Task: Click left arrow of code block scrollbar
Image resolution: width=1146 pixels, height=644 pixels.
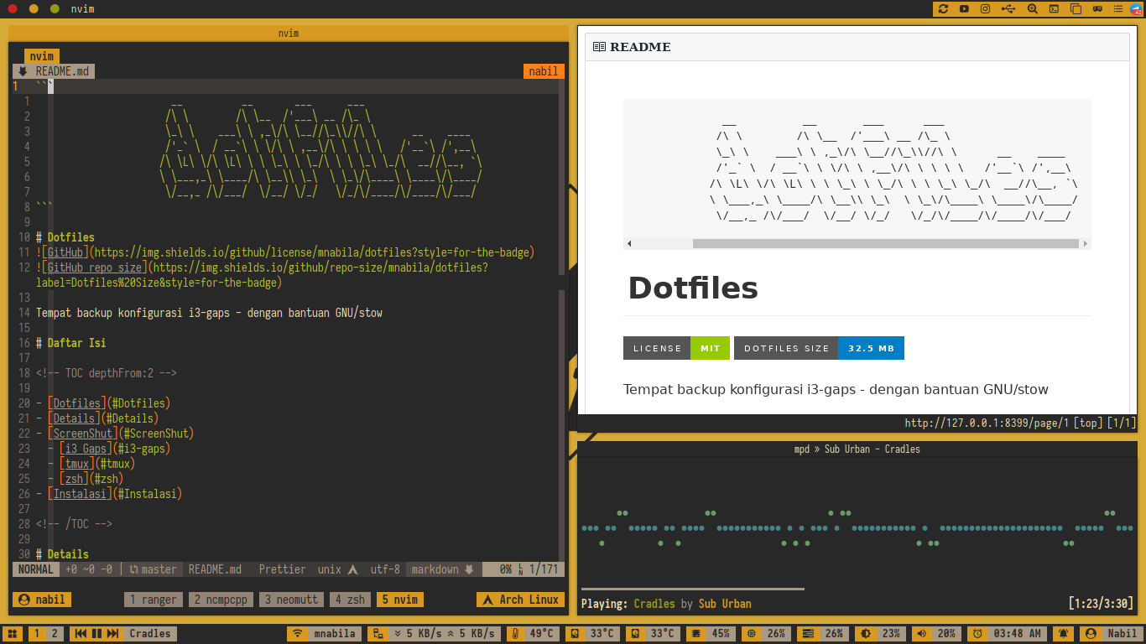Action: 629,244
